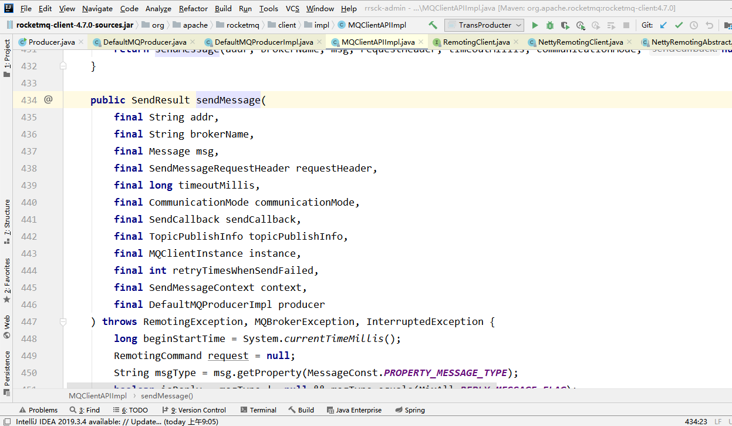Click PROPERTY_MESSAGE_TYPE constant on line 450
The width and height of the screenshot is (732, 426).
pyautogui.click(x=446, y=373)
